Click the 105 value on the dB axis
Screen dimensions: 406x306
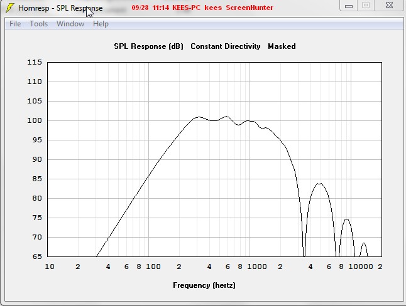click(35, 101)
